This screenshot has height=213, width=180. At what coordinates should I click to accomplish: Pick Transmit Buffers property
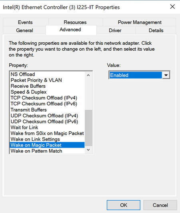(x=47, y=110)
